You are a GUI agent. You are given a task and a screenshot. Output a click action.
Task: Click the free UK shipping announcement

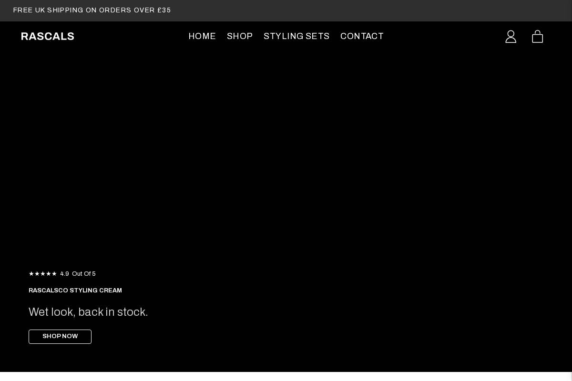(x=92, y=10)
